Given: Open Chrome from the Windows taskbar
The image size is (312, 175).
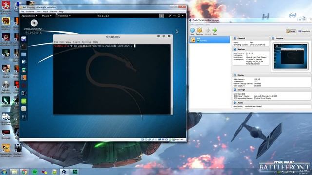Looking at the screenshot, I should pos(24,172).
